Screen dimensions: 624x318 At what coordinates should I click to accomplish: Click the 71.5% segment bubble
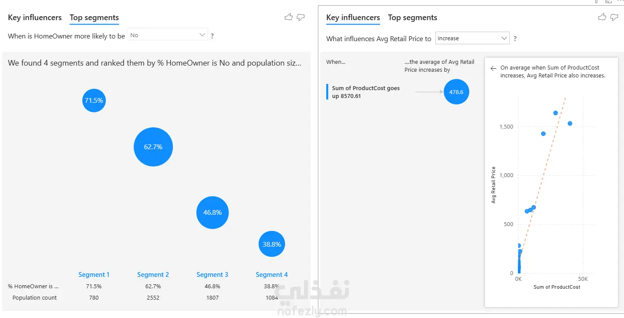tap(94, 100)
